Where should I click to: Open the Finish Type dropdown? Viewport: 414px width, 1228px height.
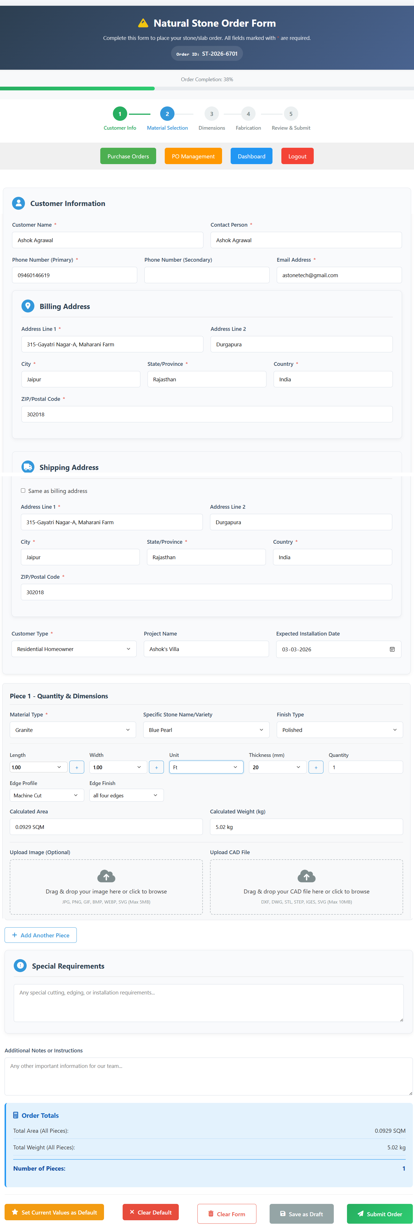[339, 730]
